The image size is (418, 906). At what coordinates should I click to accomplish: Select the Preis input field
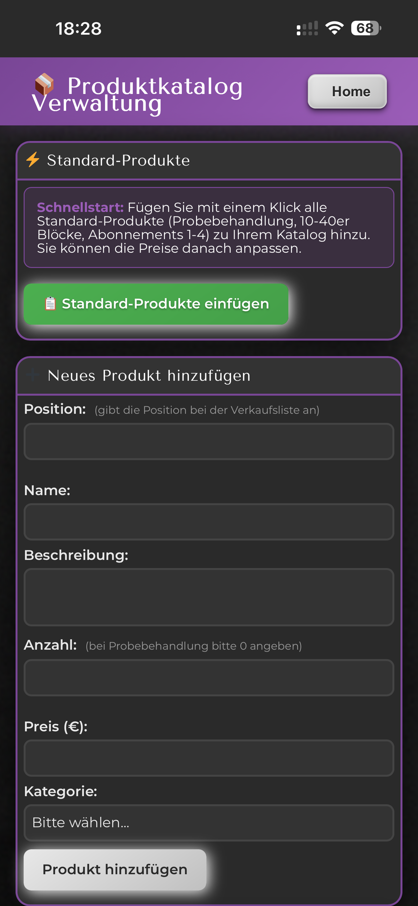pos(209,758)
